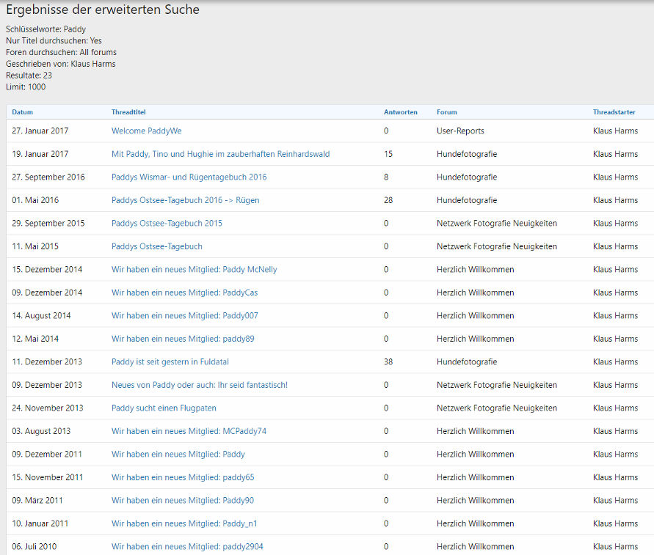Select date '09. März 2011'
This screenshot has height=555, width=654.
37,501
